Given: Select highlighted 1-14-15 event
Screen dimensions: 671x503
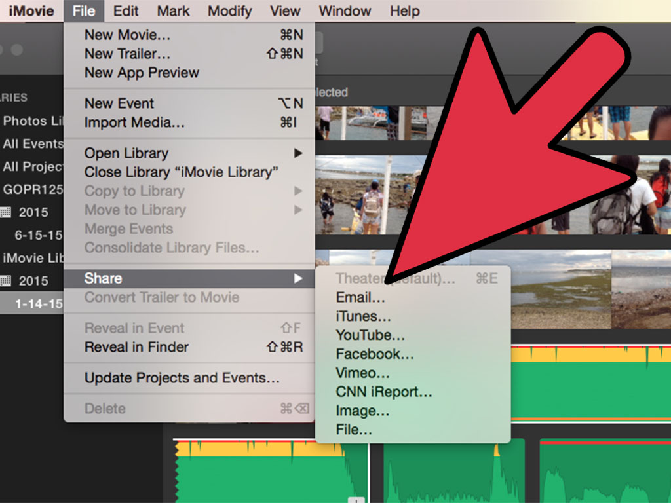Looking at the screenshot, I should (x=31, y=304).
